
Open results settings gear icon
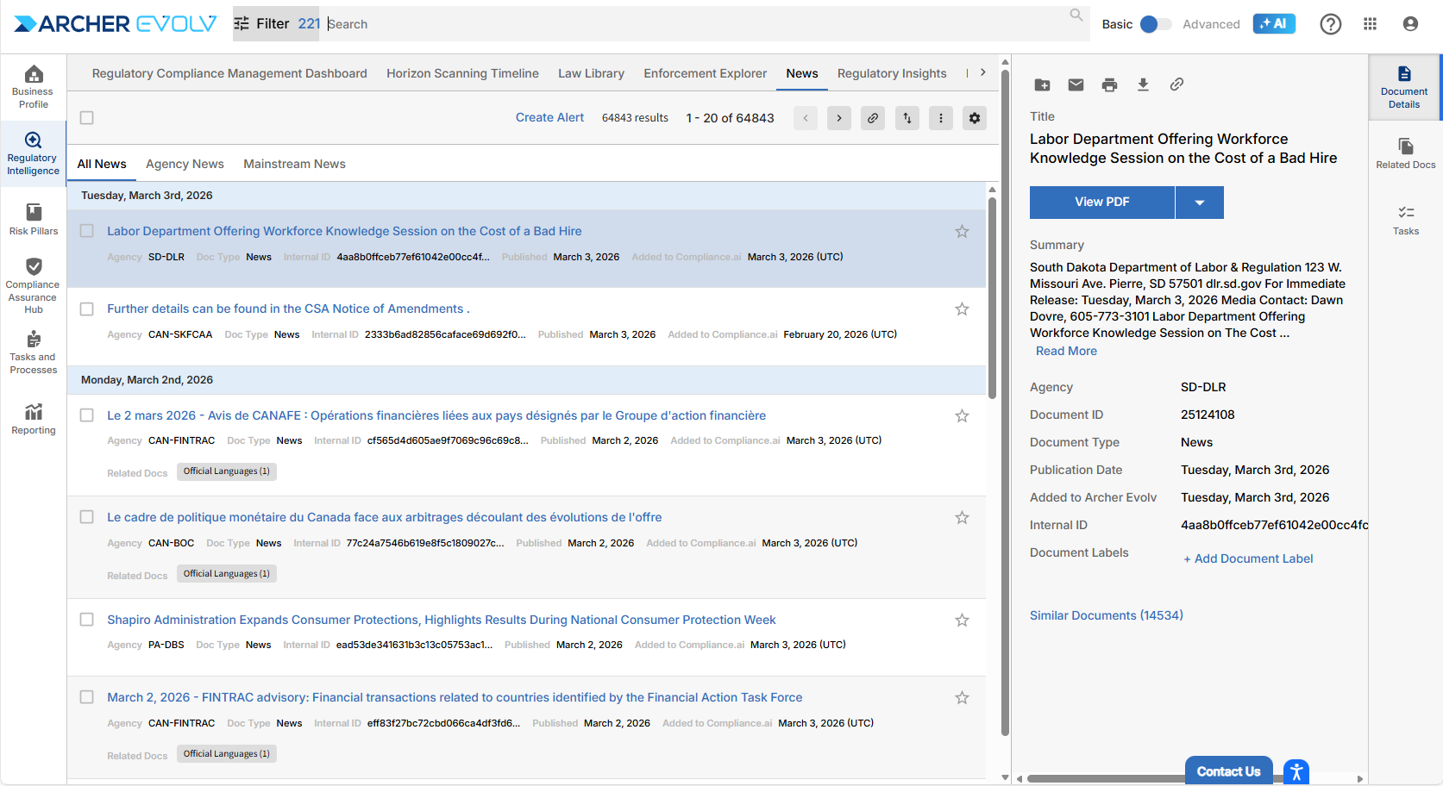point(975,118)
